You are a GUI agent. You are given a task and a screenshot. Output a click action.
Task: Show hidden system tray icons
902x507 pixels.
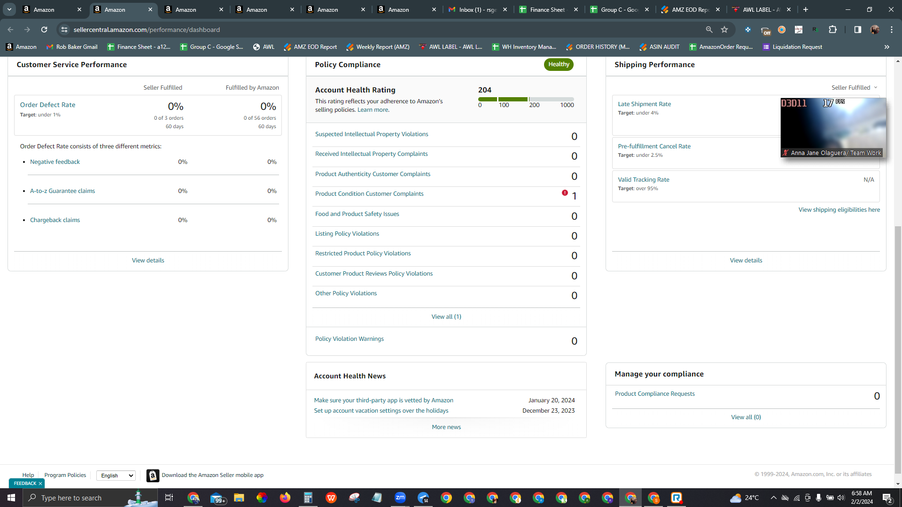coord(773,498)
